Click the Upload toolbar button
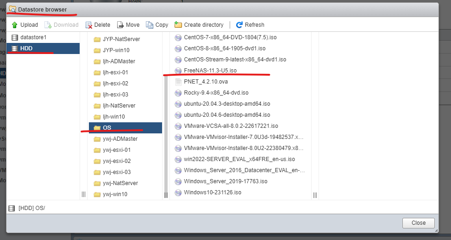The width and height of the screenshot is (451, 240). (25, 25)
